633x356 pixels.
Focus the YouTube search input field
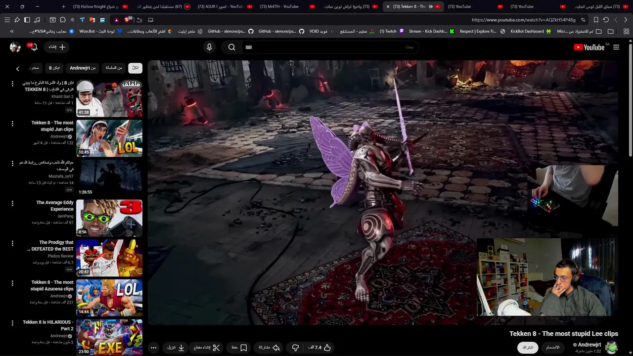click(329, 47)
